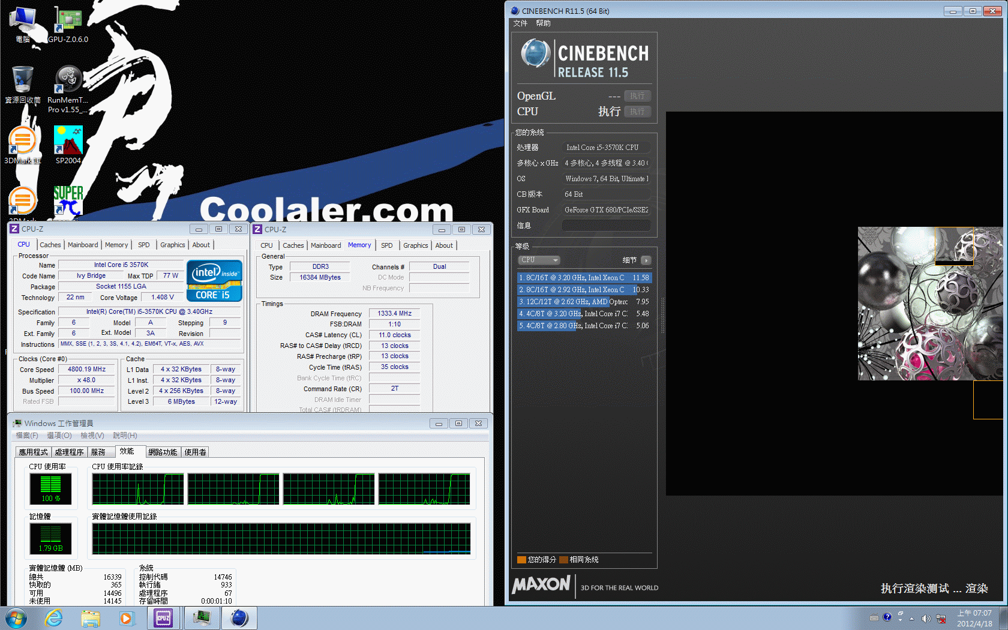Open Task Manager View menu (檢視)
Image resolution: width=1008 pixels, height=630 pixels.
pyautogui.click(x=92, y=435)
